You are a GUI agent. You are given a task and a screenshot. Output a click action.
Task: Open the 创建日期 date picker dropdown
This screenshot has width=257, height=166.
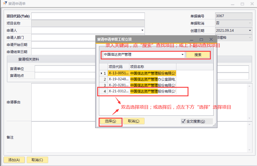pos(250,30)
